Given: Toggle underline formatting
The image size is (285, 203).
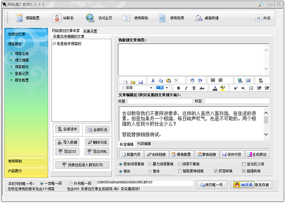Looking at the screenshot, I should click(x=194, y=88).
